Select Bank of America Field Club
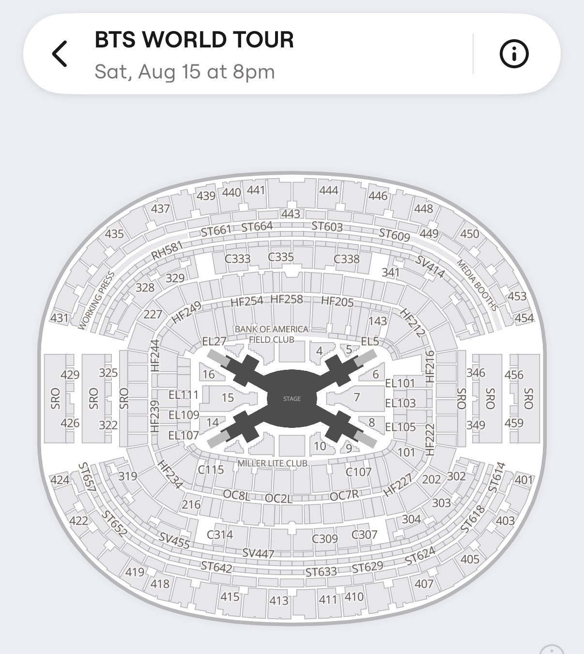Screen dimensions: 584x654 [272, 334]
